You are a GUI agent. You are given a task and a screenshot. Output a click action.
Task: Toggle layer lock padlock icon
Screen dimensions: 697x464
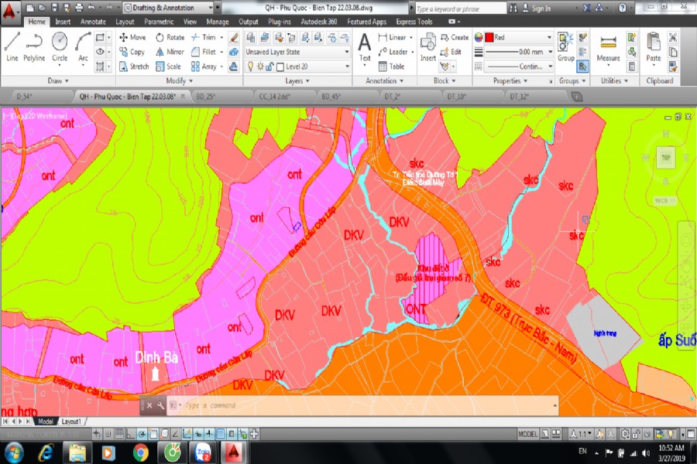(x=270, y=67)
